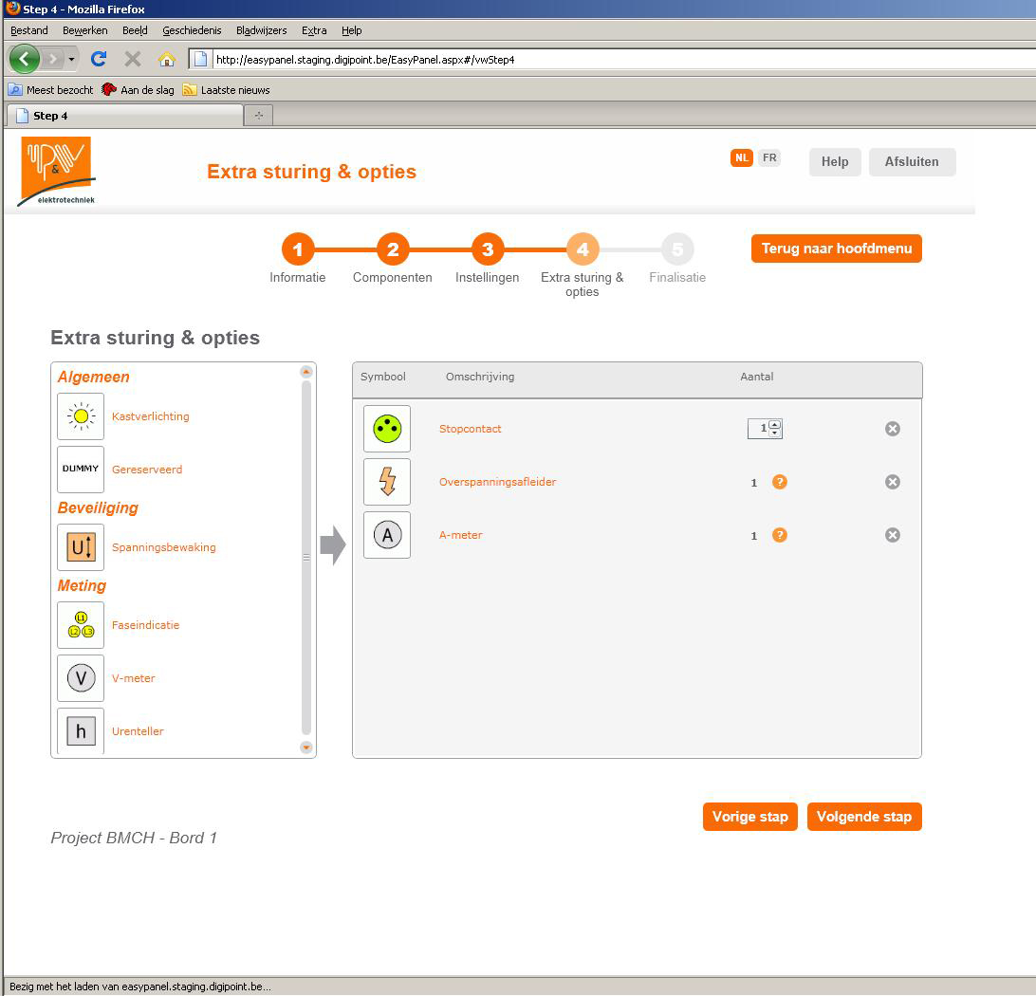The image size is (1036, 996).
Task: Switch language to NL
Action: pos(741,158)
